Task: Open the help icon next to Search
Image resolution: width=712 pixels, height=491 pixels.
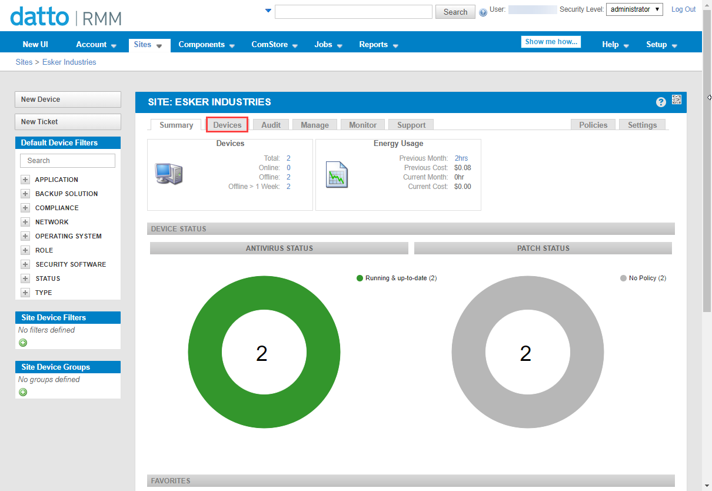Action: [483, 12]
